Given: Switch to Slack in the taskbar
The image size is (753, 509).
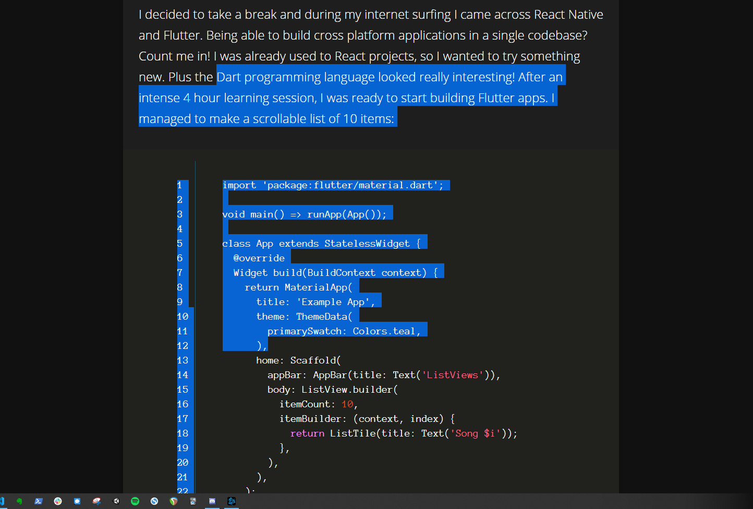Looking at the screenshot, I should point(58,501).
